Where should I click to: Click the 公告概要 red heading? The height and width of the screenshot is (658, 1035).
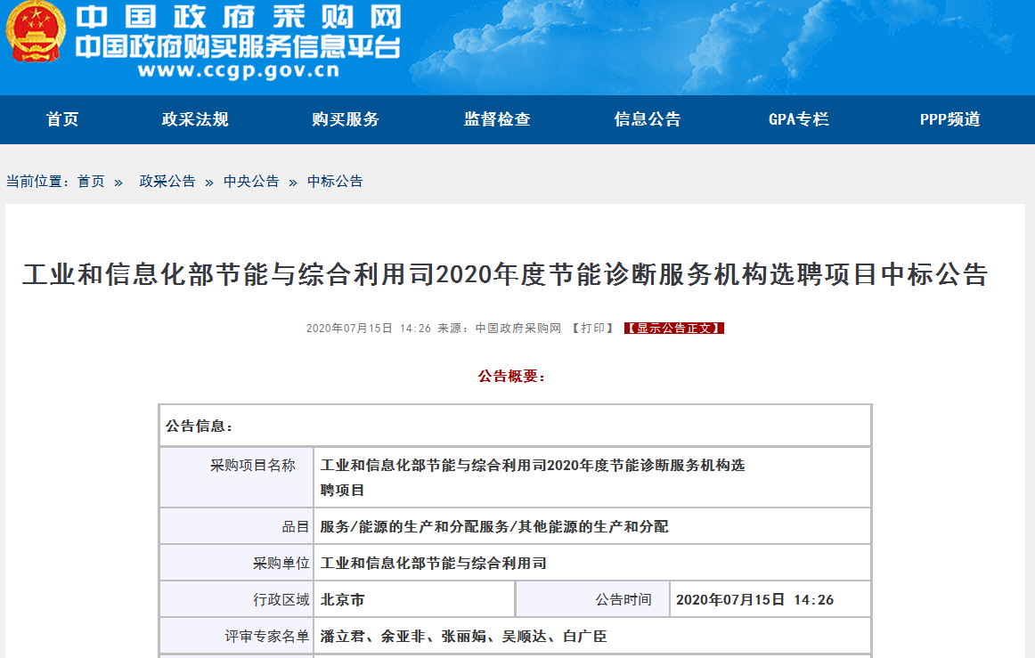[511, 377]
